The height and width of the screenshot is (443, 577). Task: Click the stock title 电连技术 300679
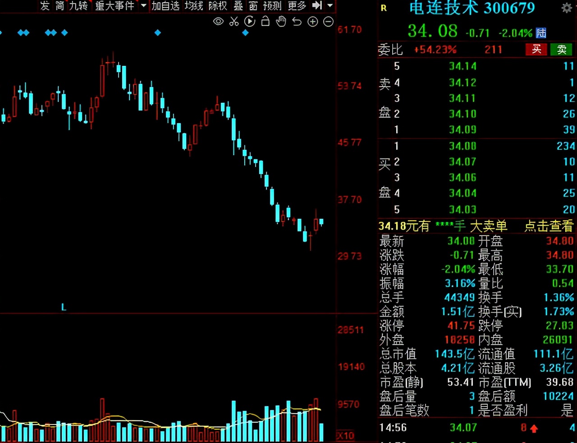tap(472, 8)
